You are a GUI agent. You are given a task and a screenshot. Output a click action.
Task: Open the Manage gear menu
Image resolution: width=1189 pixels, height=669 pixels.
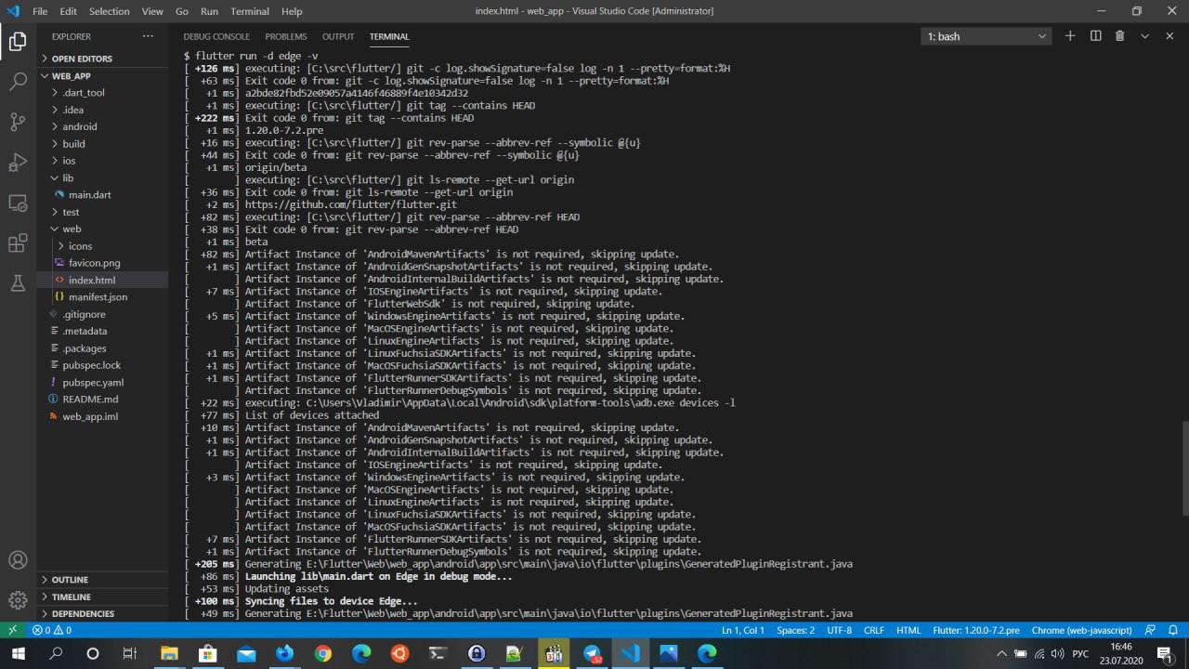(18, 600)
